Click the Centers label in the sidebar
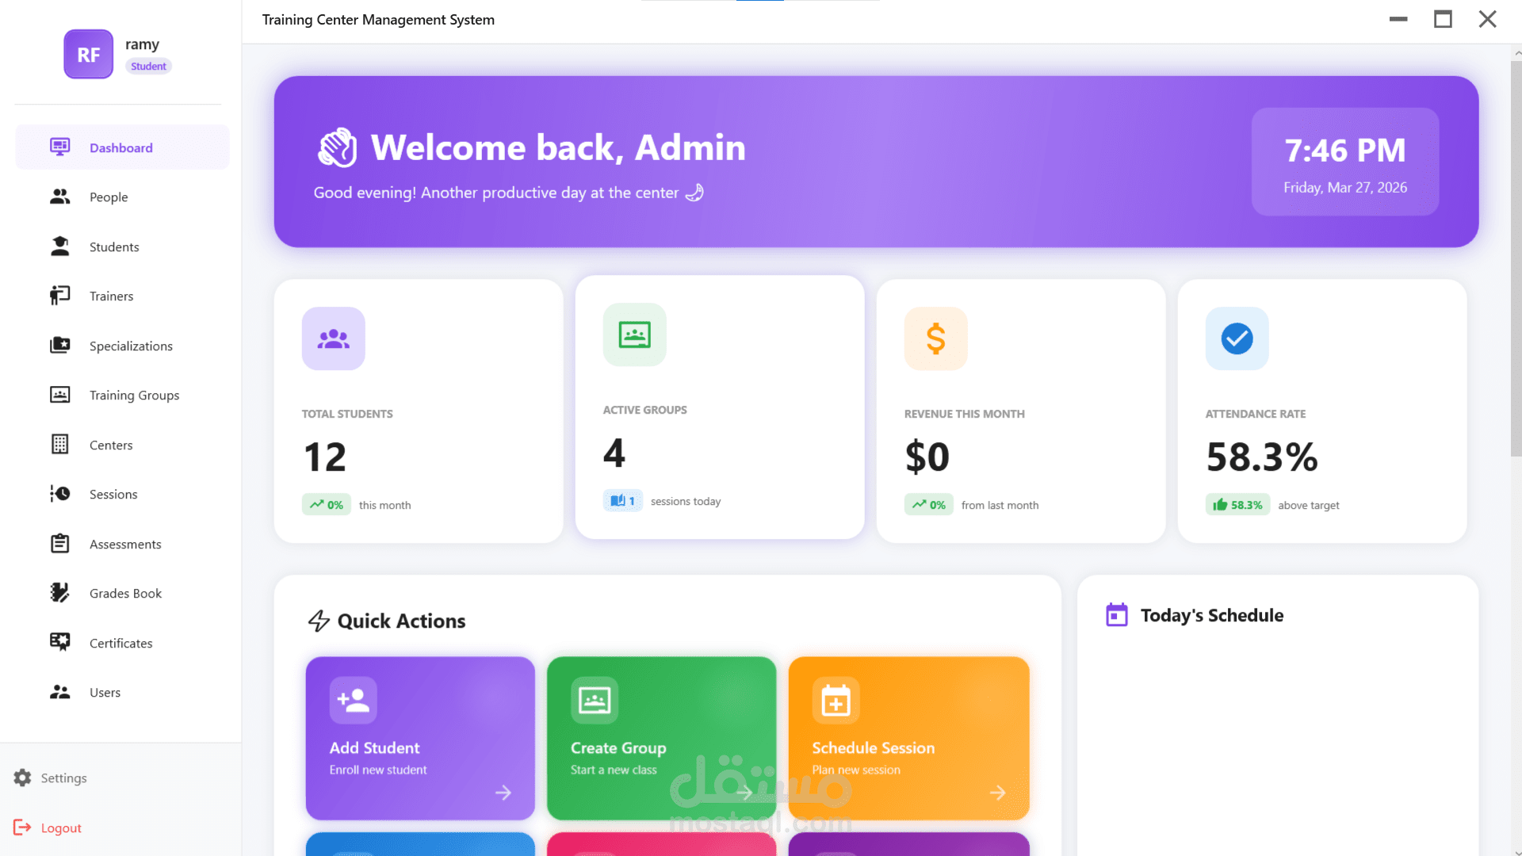Viewport: 1522px width, 856px height. coord(111,445)
